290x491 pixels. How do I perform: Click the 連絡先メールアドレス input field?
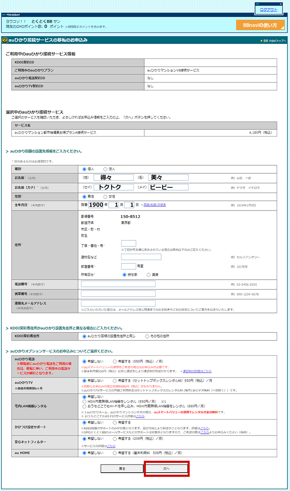tap(118, 303)
